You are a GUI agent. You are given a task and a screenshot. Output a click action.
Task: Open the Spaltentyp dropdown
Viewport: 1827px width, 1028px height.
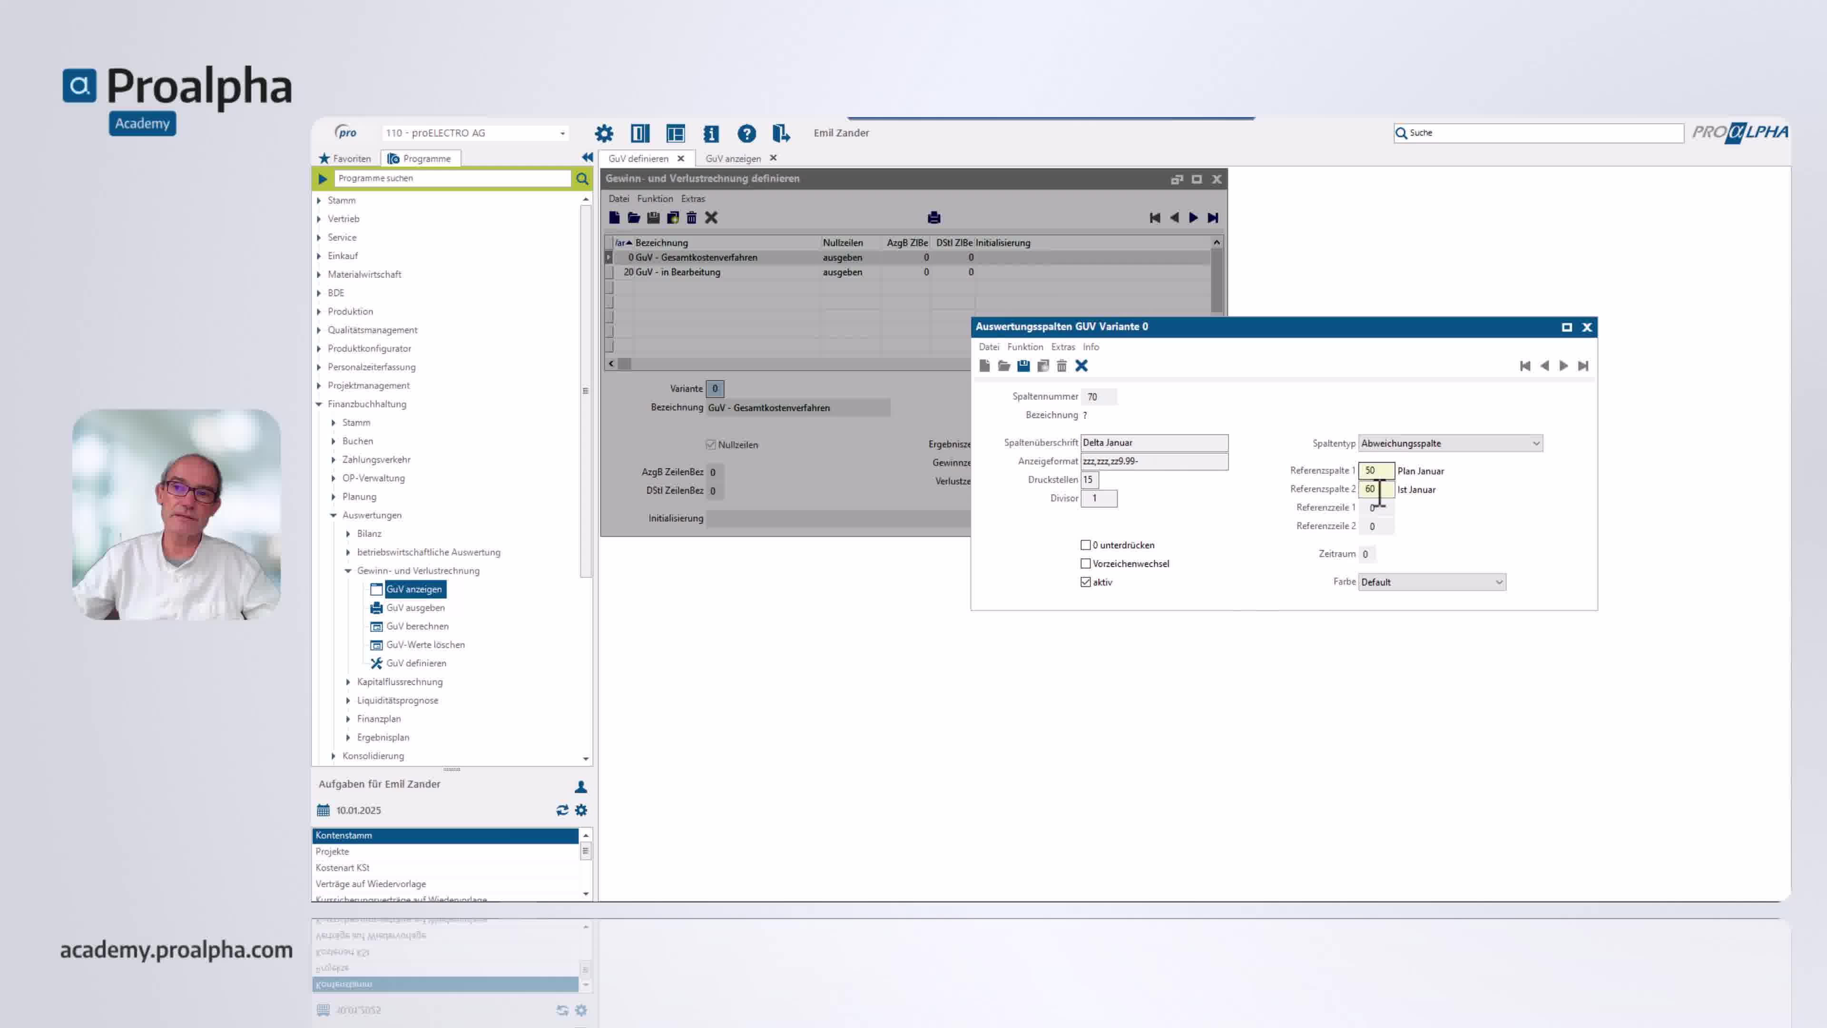click(x=1450, y=444)
